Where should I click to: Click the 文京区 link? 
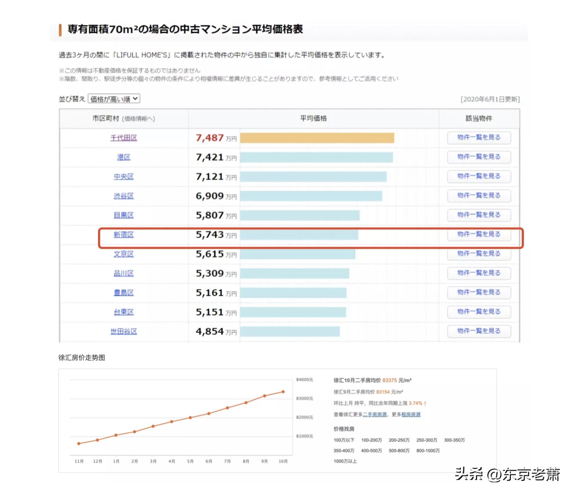pos(123,254)
